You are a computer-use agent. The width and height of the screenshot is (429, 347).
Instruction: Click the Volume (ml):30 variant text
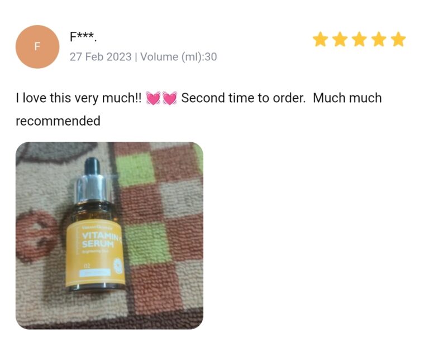[x=178, y=57]
